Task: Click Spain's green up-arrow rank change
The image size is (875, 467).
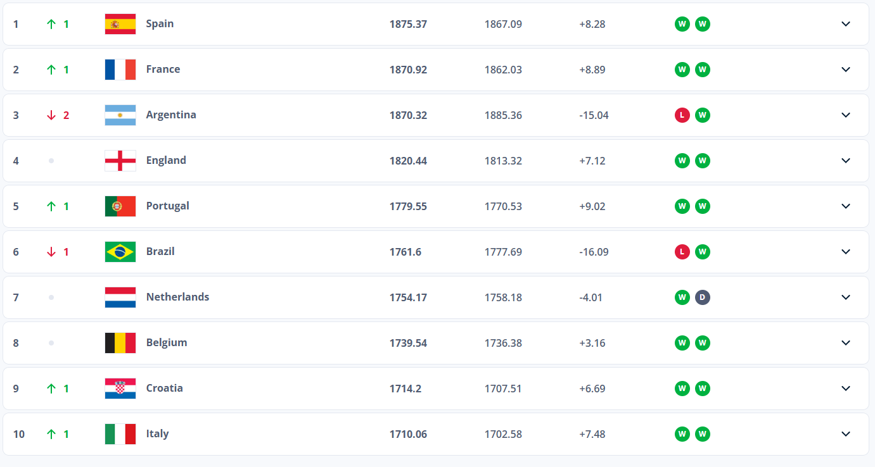Action: click(x=51, y=24)
